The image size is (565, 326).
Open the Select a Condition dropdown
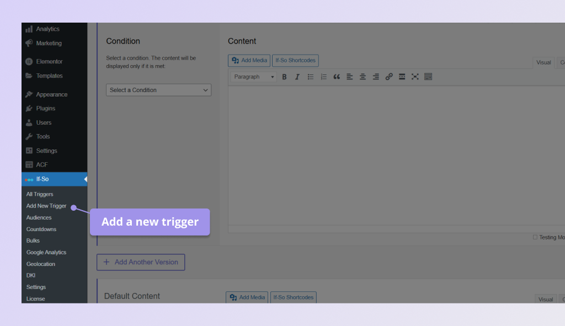pos(158,89)
